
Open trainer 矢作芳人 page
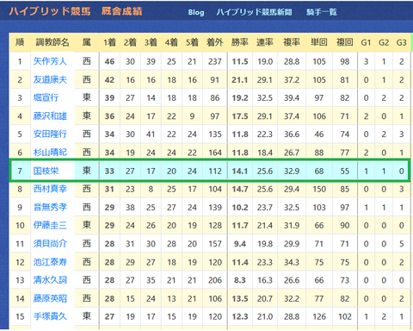click(x=50, y=61)
